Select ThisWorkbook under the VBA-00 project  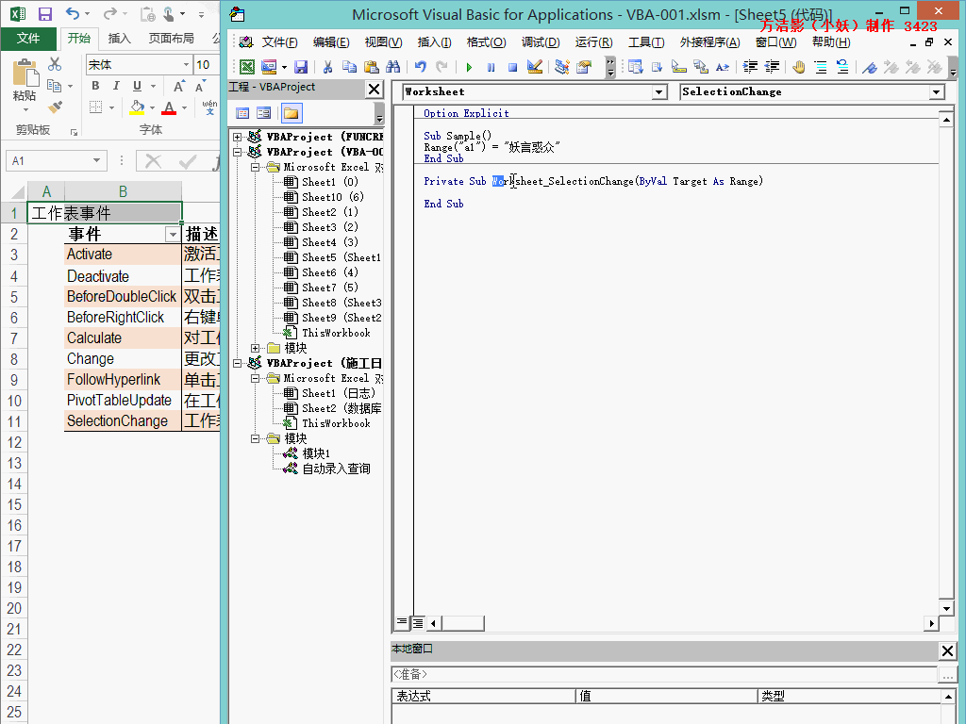click(336, 333)
